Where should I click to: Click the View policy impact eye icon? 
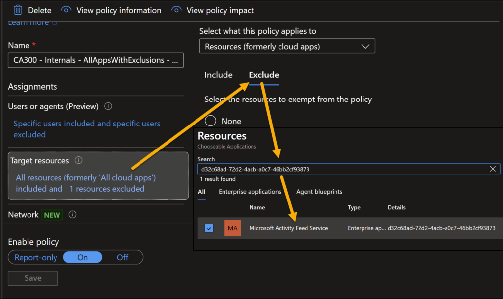[x=176, y=10]
